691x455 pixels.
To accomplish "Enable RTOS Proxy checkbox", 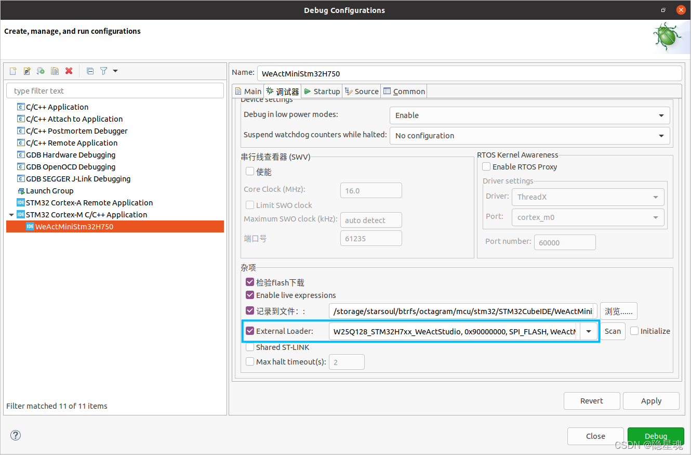I will pos(486,166).
